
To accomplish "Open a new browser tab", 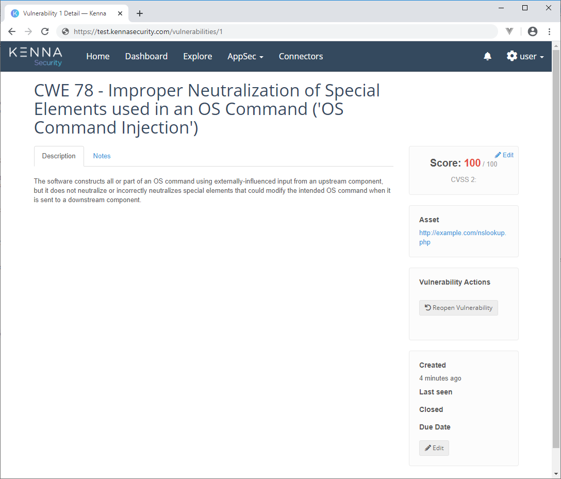I will [140, 13].
